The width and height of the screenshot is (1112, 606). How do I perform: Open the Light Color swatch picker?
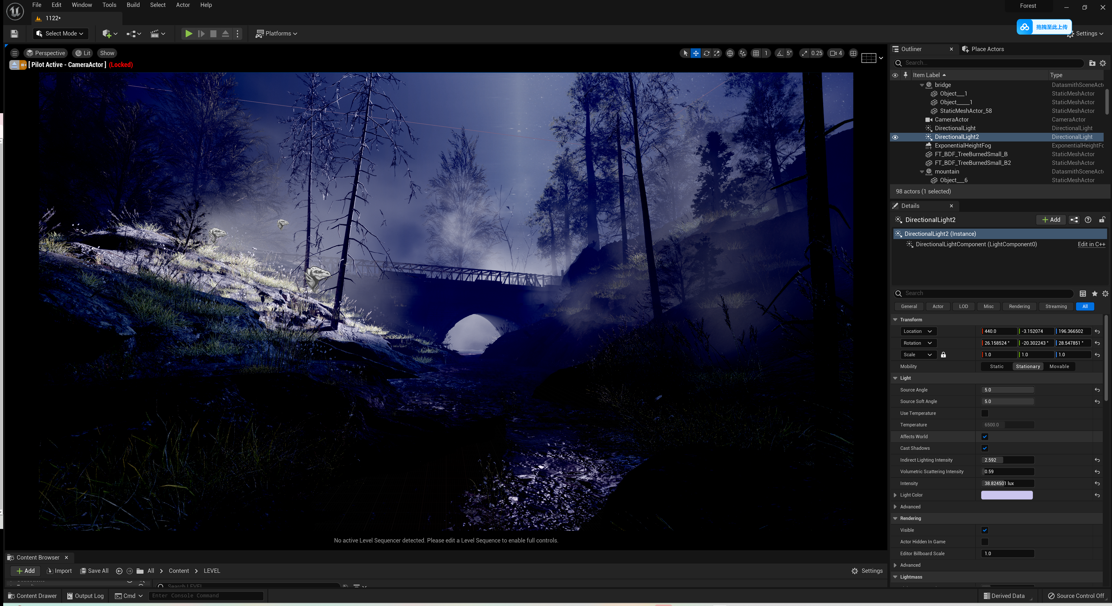[x=1007, y=495]
